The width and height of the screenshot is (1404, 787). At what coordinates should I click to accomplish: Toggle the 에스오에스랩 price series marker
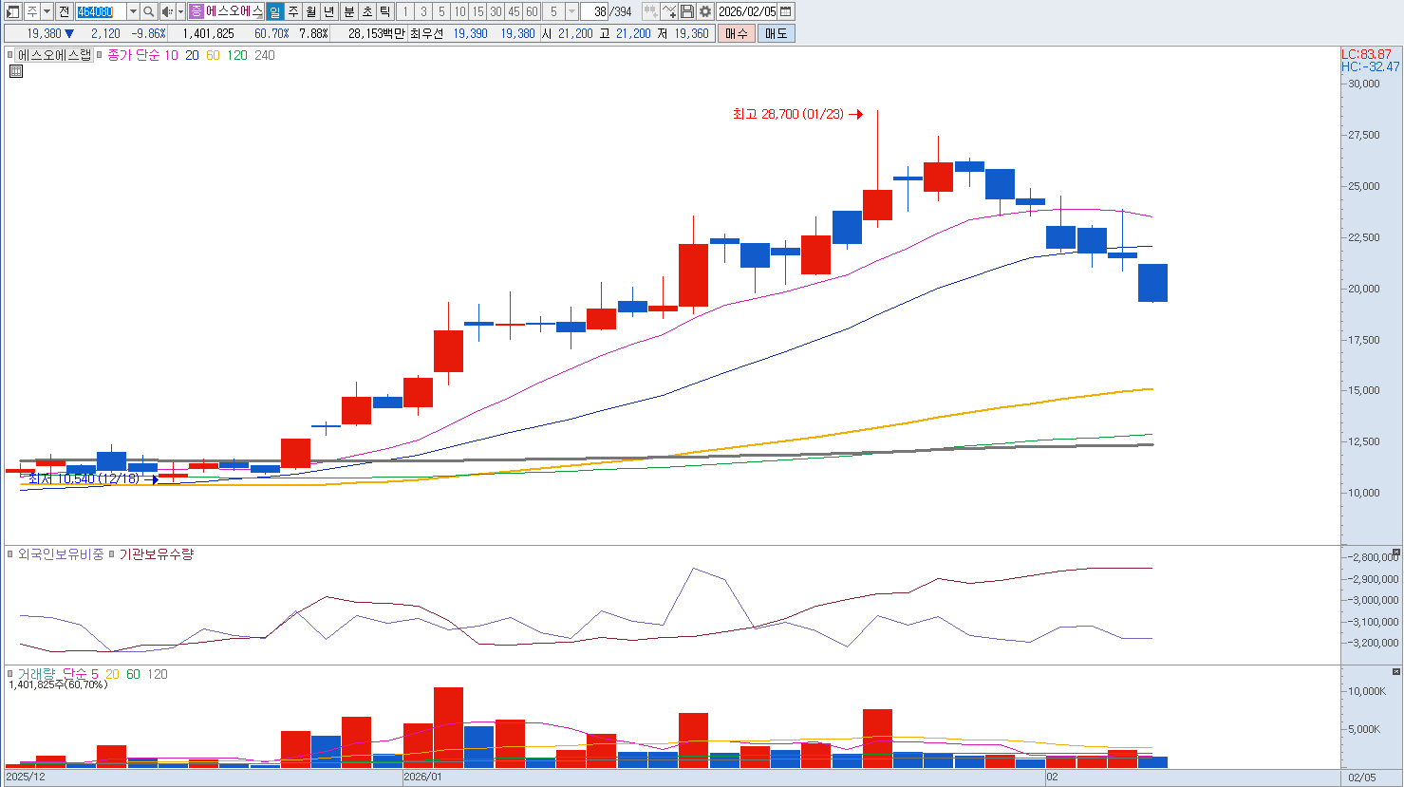click(11, 55)
